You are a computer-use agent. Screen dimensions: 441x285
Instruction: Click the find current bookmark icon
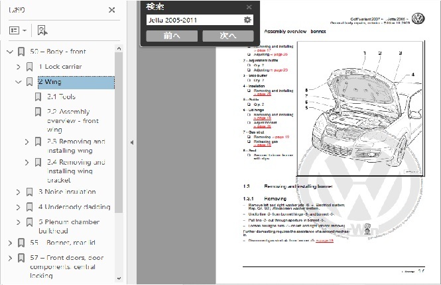coord(42,30)
